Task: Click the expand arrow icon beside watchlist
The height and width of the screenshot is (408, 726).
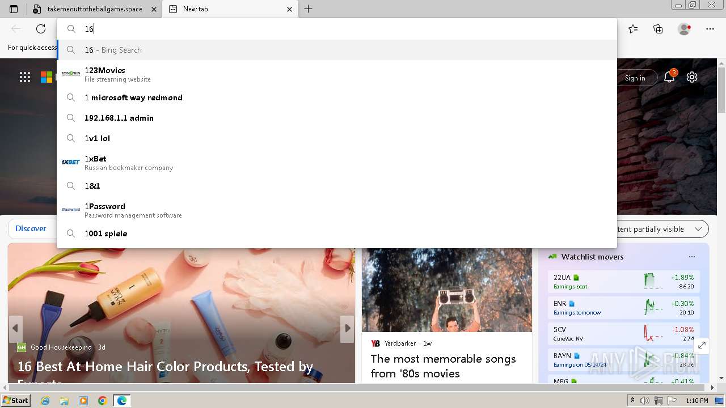Action: tap(702, 345)
